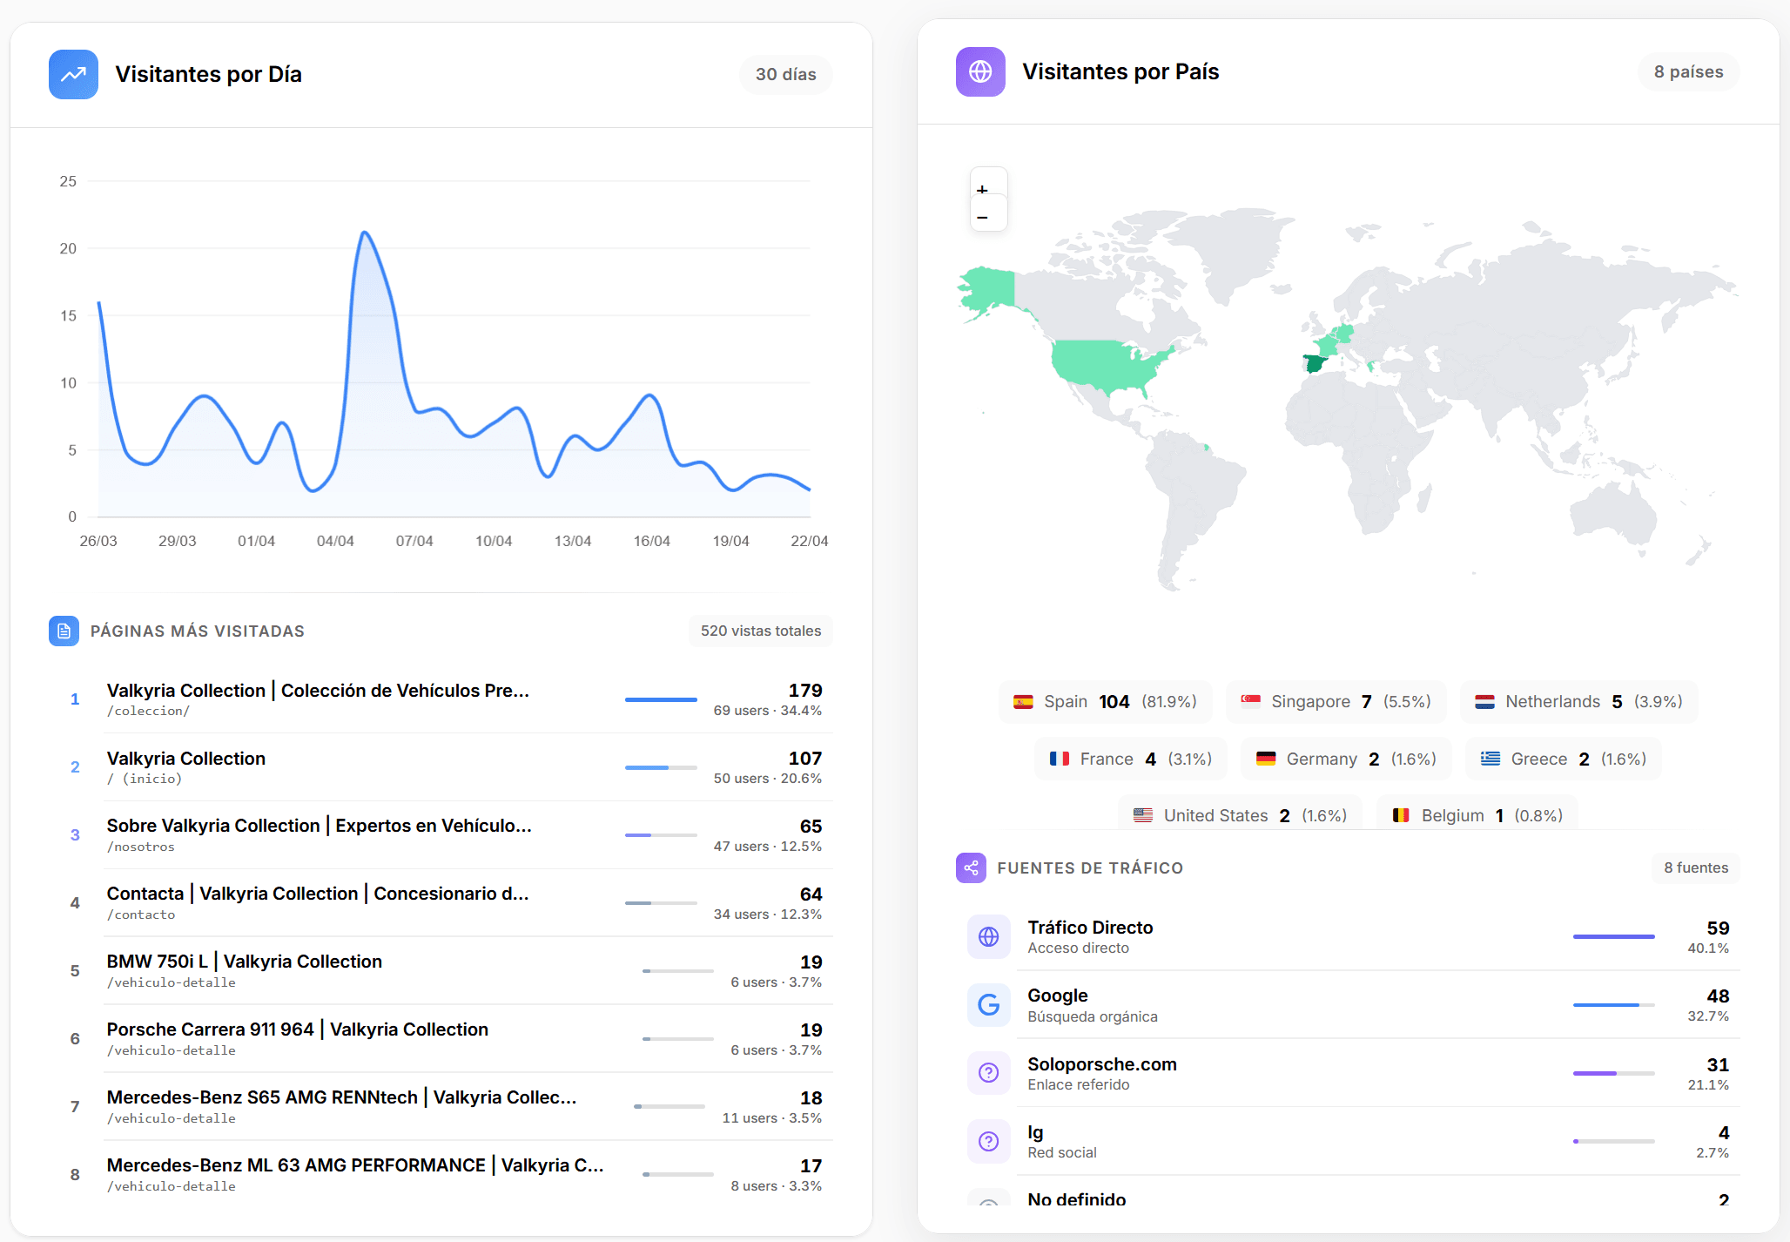The height and width of the screenshot is (1242, 1790).
Task: Click the 04/04 peak on the visitors chart
Action: coord(364,233)
